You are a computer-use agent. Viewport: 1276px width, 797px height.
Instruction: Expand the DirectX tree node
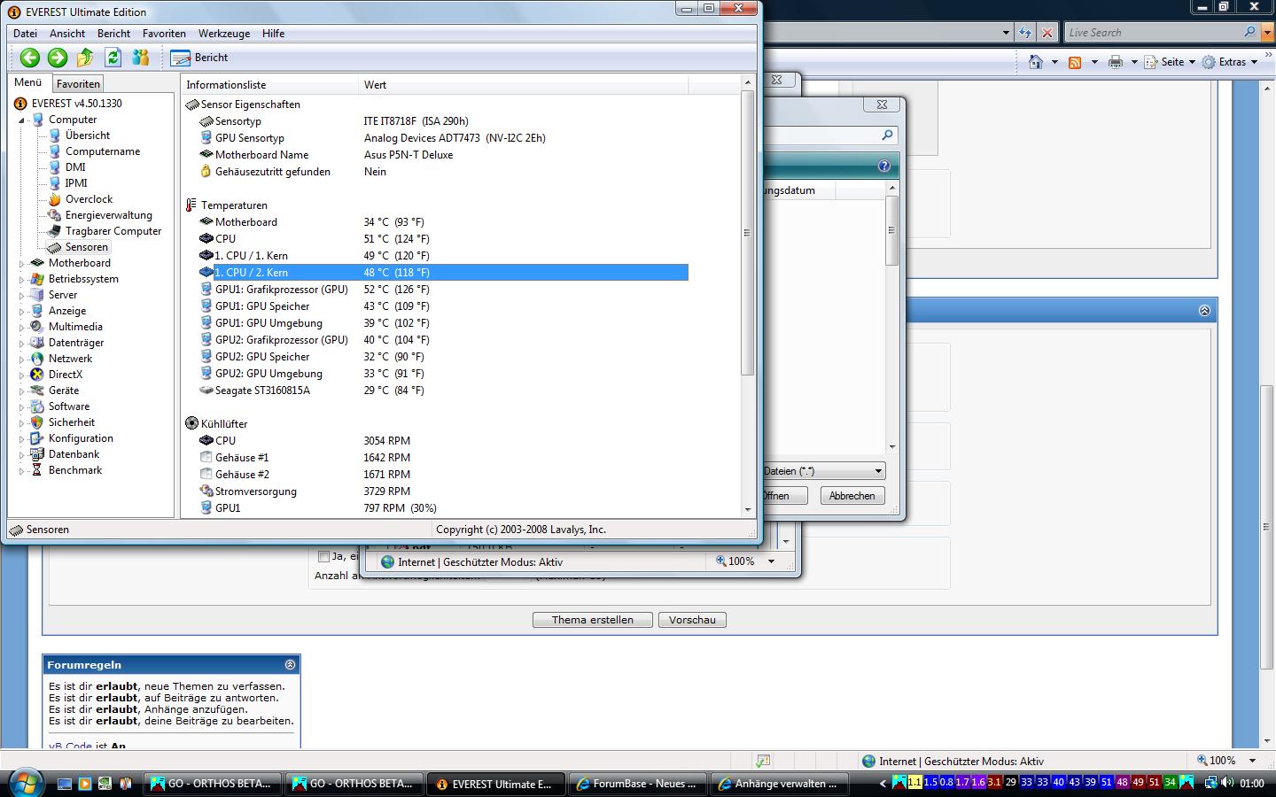click(x=22, y=375)
